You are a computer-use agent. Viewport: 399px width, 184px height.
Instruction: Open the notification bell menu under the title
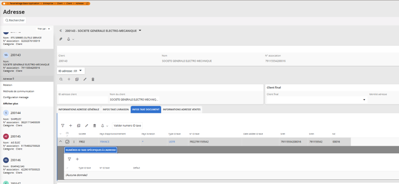[x=69, y=39]
